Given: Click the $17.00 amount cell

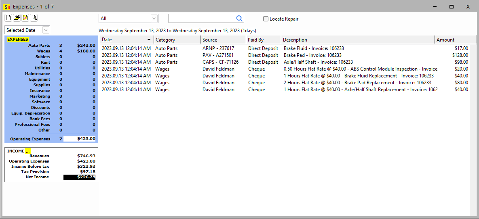Looking at the screenshot, I should click(x=461, y=48).
